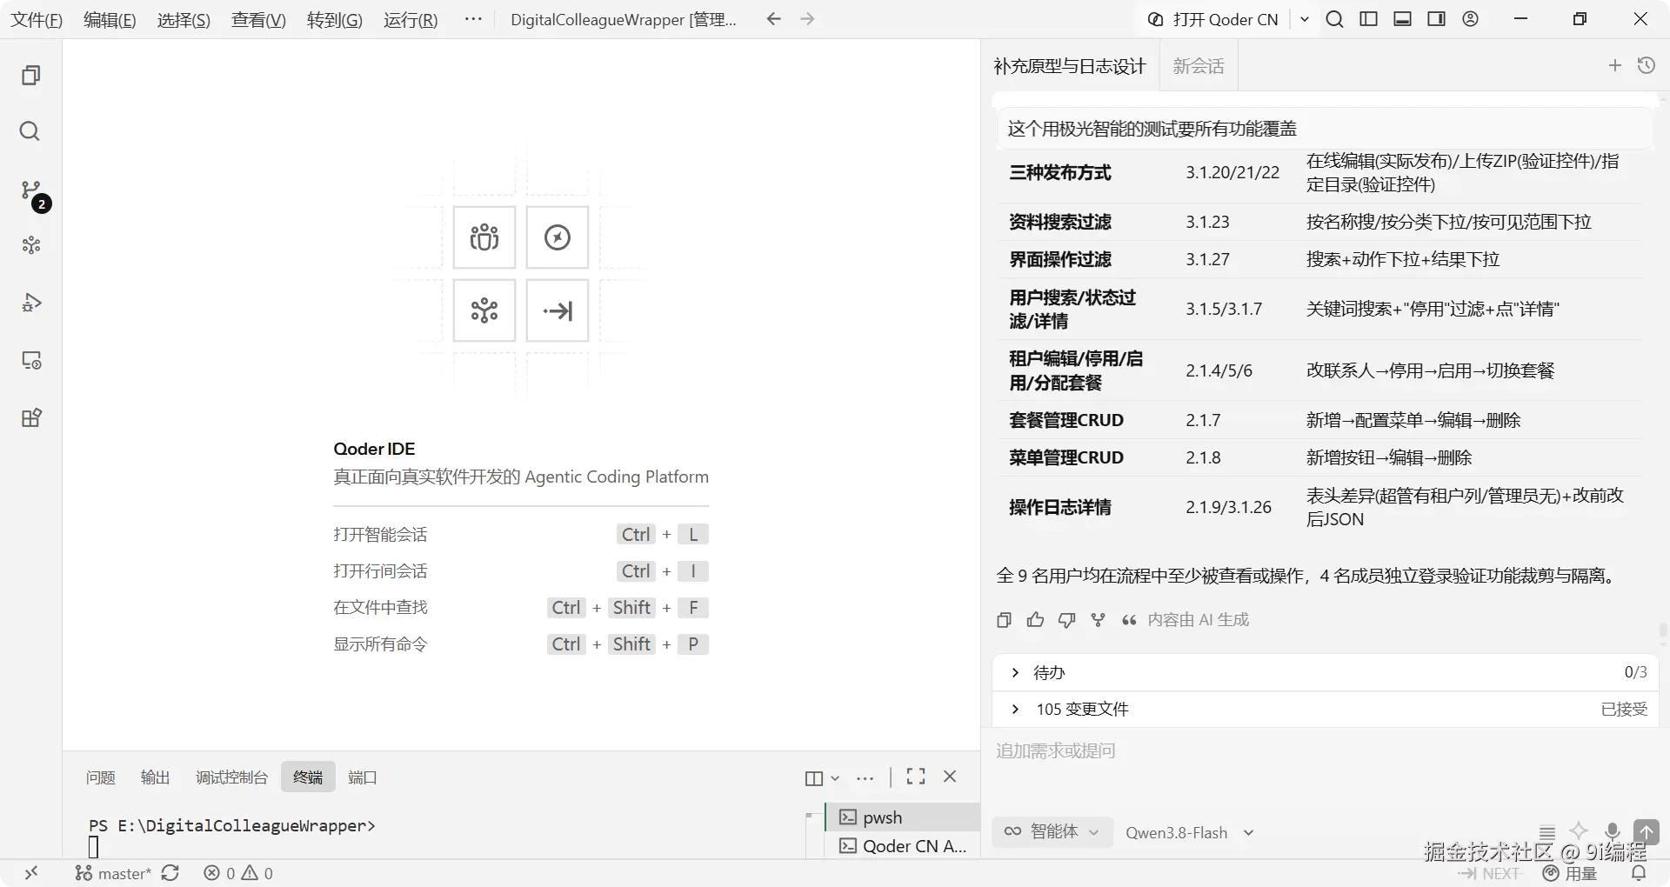
Task: Open the 智能体 mode dropdown
Action: pyautogui.click(x=1052, y=832)
